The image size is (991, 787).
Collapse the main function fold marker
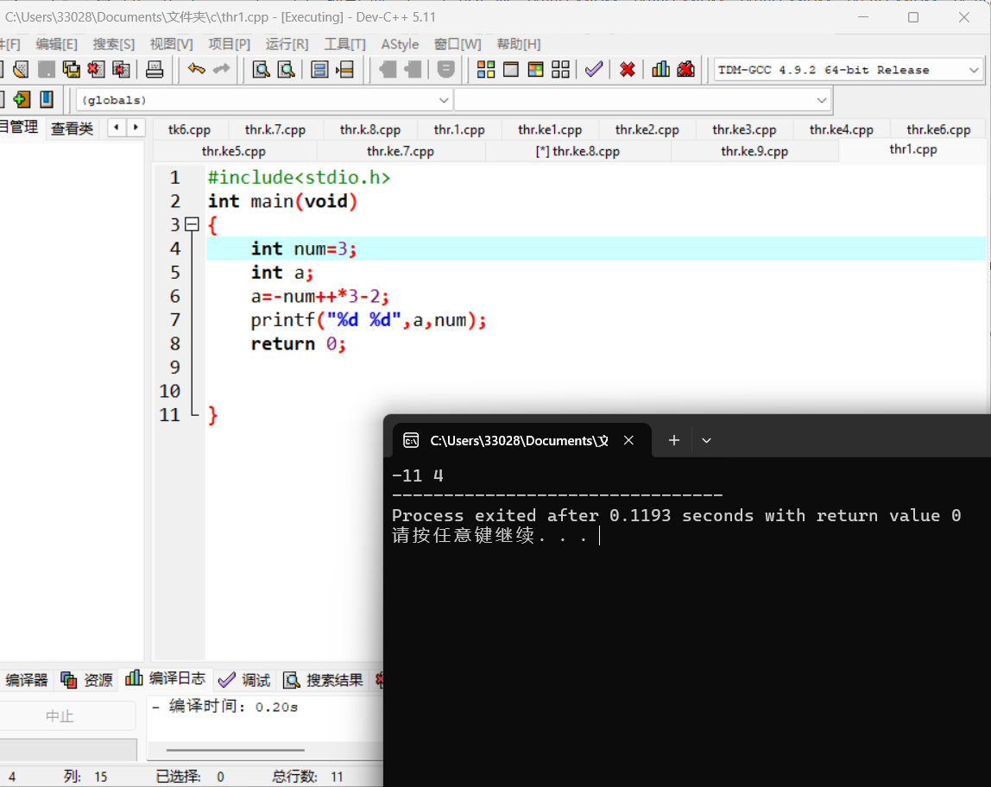pos(193,225)
